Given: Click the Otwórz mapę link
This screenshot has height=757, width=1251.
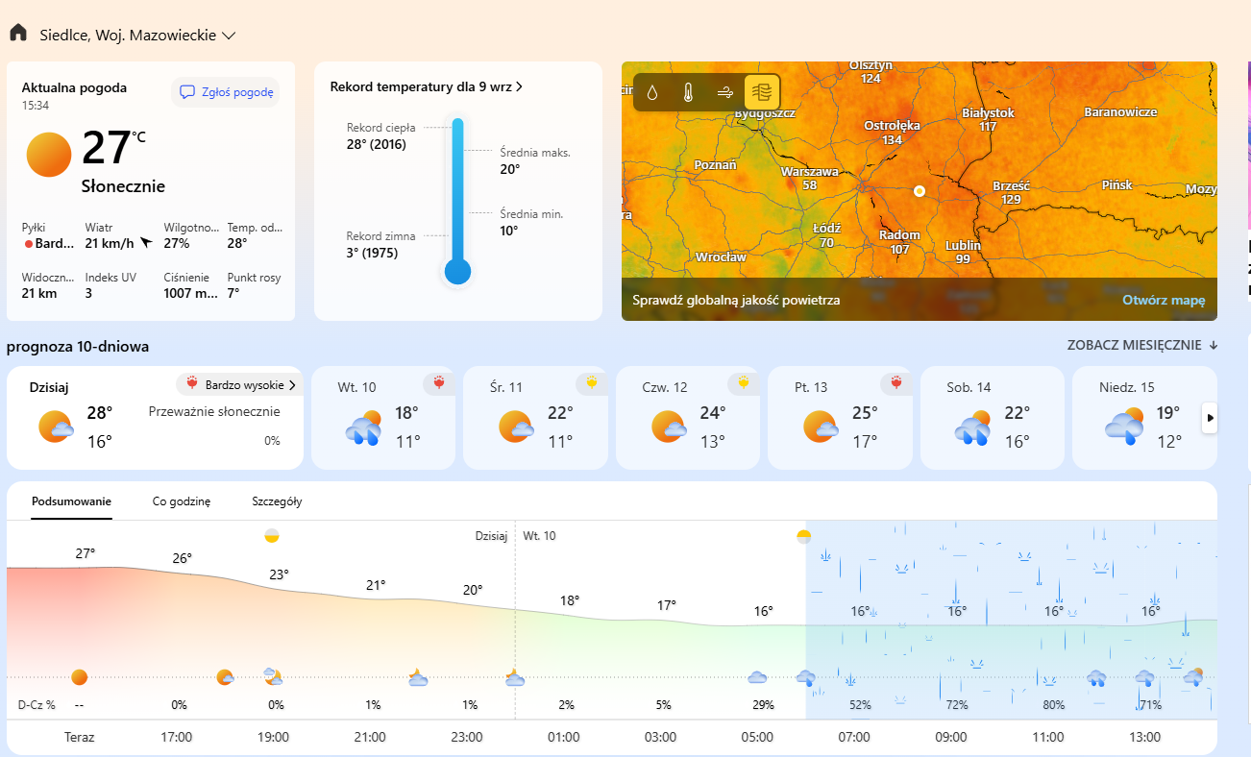Looking at the screenshot, I should pyautogui.click(x=1163, y=300).
